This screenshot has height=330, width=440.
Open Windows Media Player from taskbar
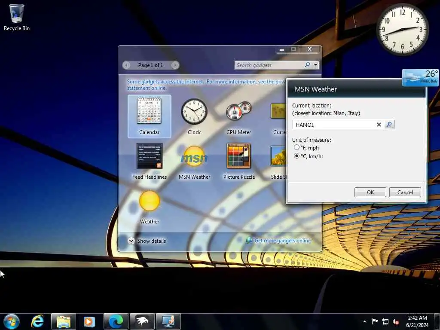click(89, 321)
